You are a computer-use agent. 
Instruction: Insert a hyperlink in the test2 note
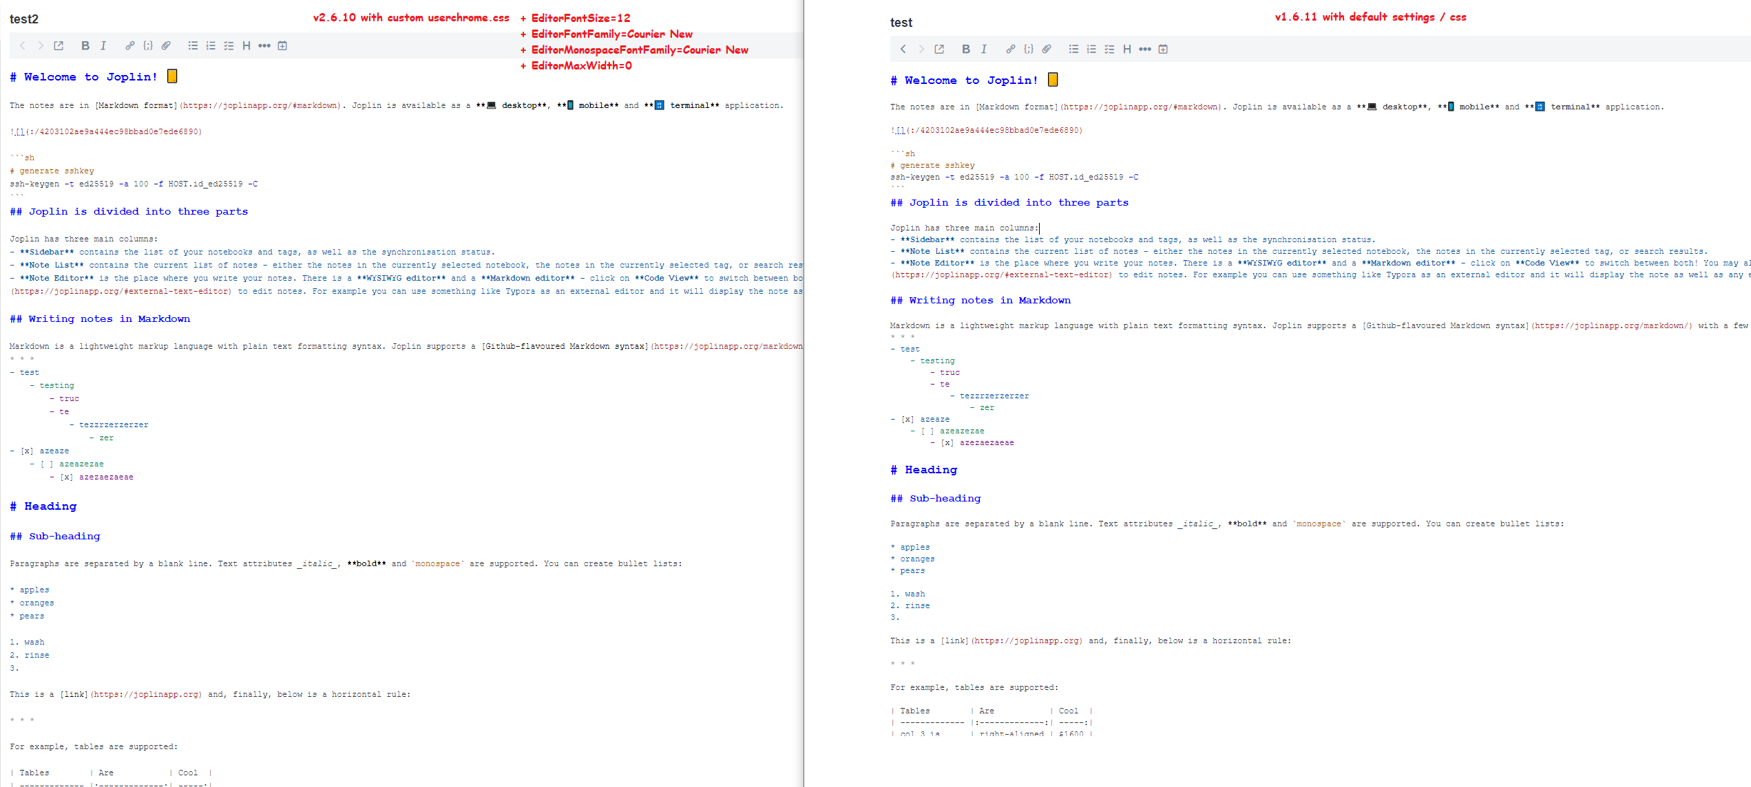pyautogui.click(x=130, y=45)
